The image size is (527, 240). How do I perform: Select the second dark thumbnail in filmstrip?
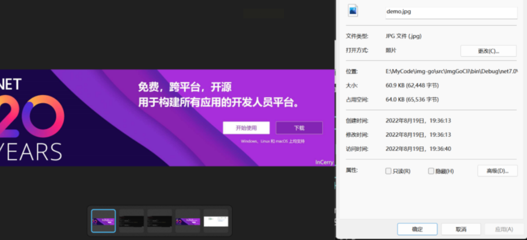click(x=131, y=221)
